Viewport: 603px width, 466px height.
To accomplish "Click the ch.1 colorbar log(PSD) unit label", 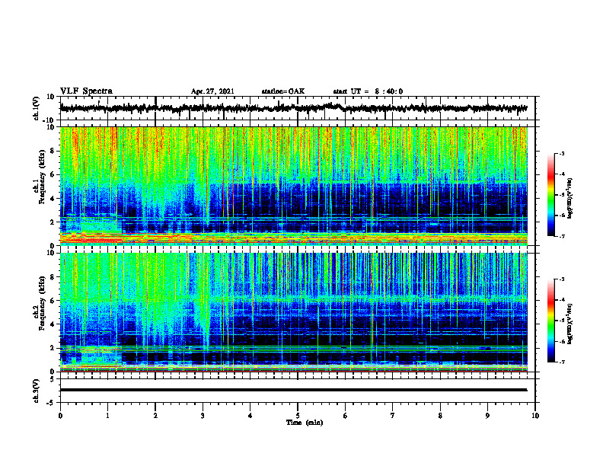I will pos(570,199).
